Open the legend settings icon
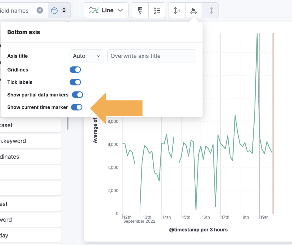The image size is (292, 245). 157,10
